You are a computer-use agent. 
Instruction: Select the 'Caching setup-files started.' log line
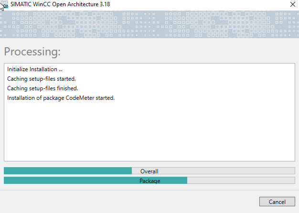point(42,79)
